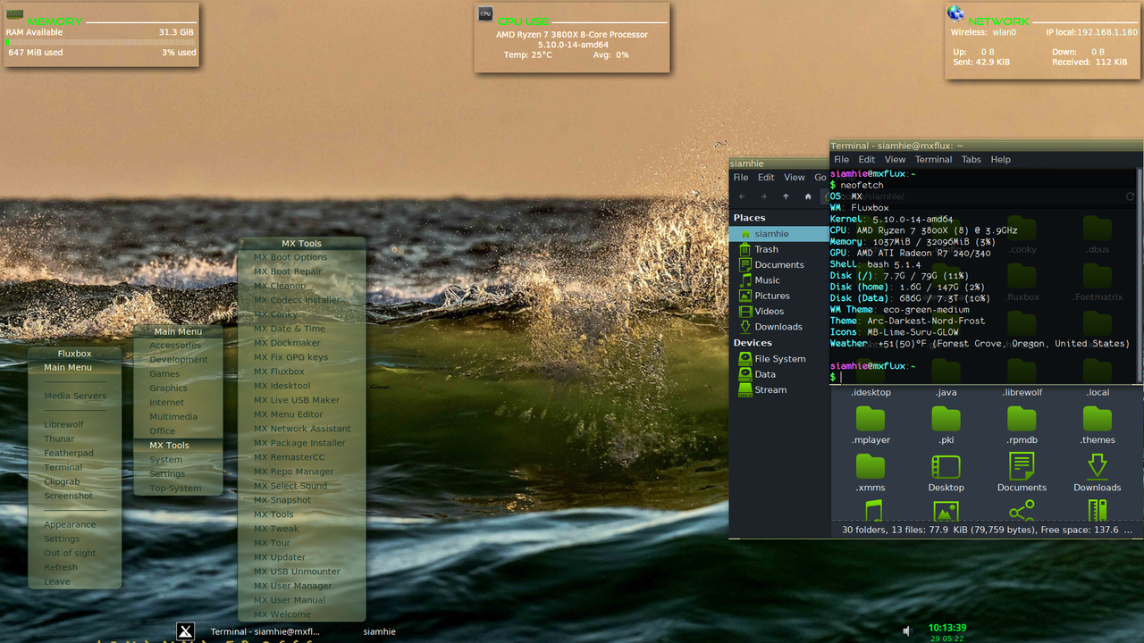Viewport: 1144px width, 643px height.
Task: Open Terminal window's View menu
Action: click(x=895, y=159)
